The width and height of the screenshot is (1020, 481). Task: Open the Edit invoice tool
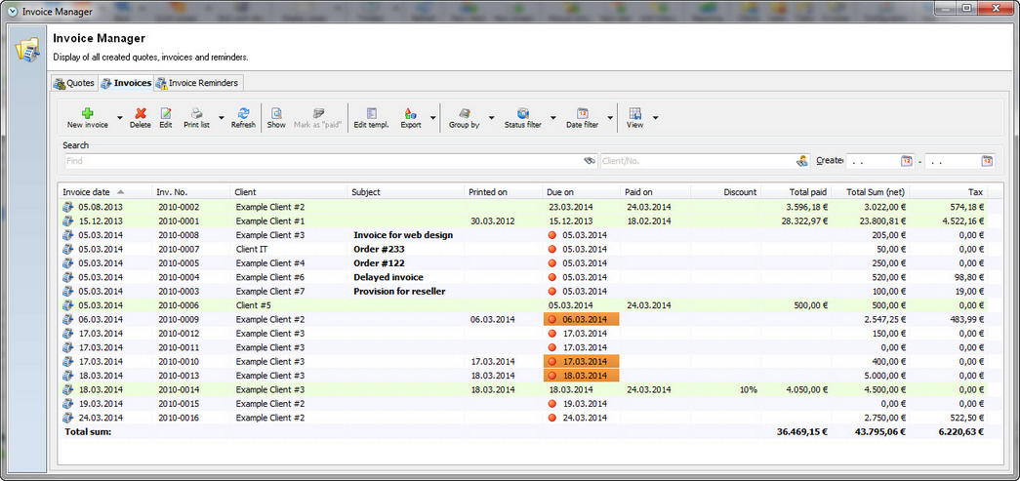[x=166, y=113]
